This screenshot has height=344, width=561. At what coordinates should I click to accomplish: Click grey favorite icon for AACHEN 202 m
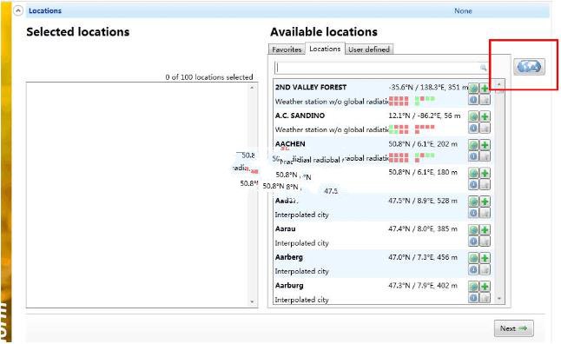tap(485, 156)
